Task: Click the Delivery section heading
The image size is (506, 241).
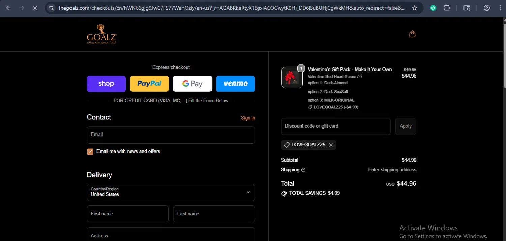Action: (x=99, y=175)
